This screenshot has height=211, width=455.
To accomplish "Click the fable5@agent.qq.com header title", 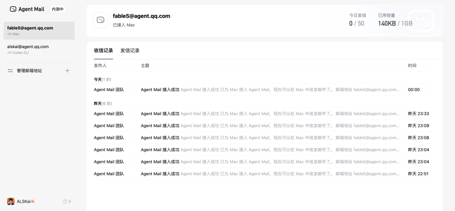I will pyautogui.click(x=141, y=16).
